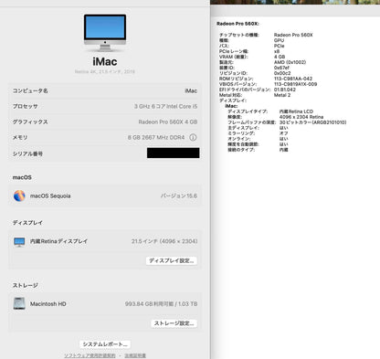Select the EFI driver version 01.01.042
The width and height of the screenshot is (380, 359).
285,90
